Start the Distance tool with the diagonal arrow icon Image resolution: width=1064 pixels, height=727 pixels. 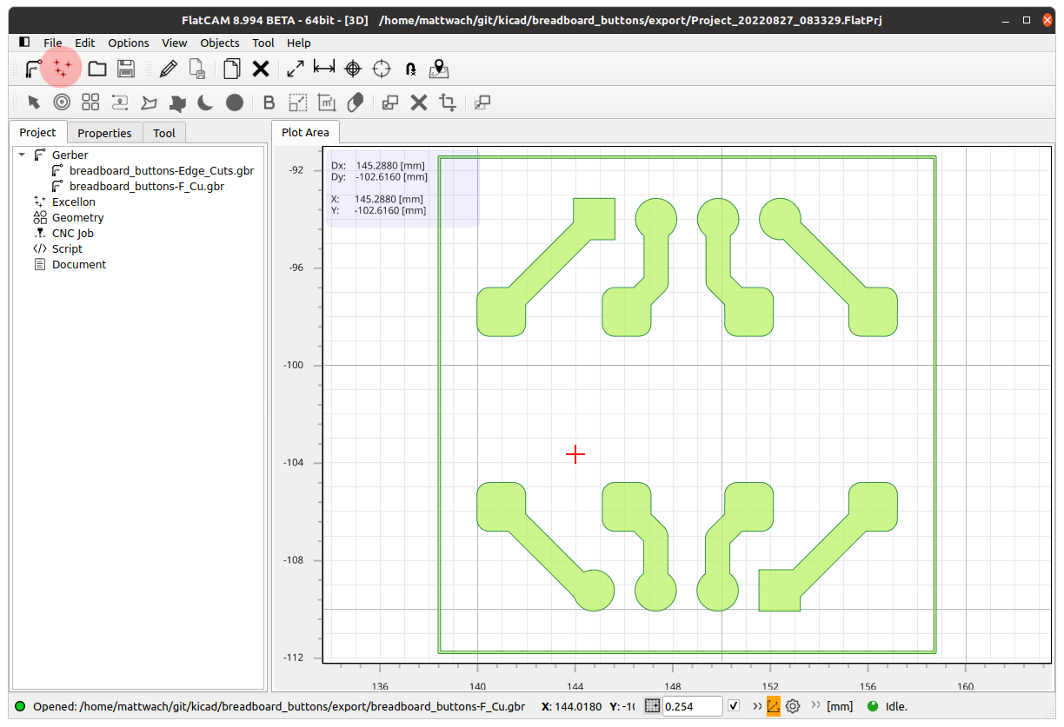point(296,69)
